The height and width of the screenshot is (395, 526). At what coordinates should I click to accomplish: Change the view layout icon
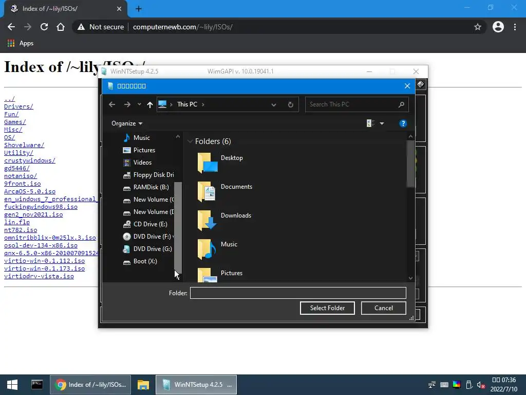click(x=370, y=123)
